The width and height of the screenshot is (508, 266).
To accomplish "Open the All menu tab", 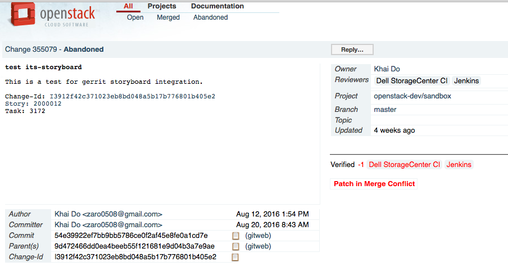I will [x=128, y=6].
